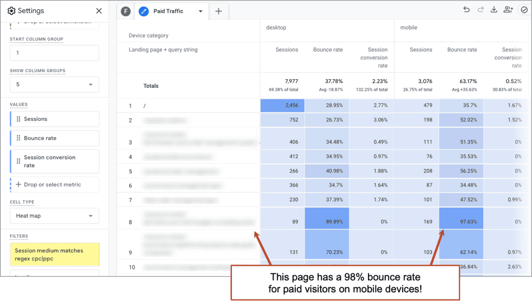Screen dimensions: 532x304
Task: Close the Settings panel with the X
Action: pos(99,10)
